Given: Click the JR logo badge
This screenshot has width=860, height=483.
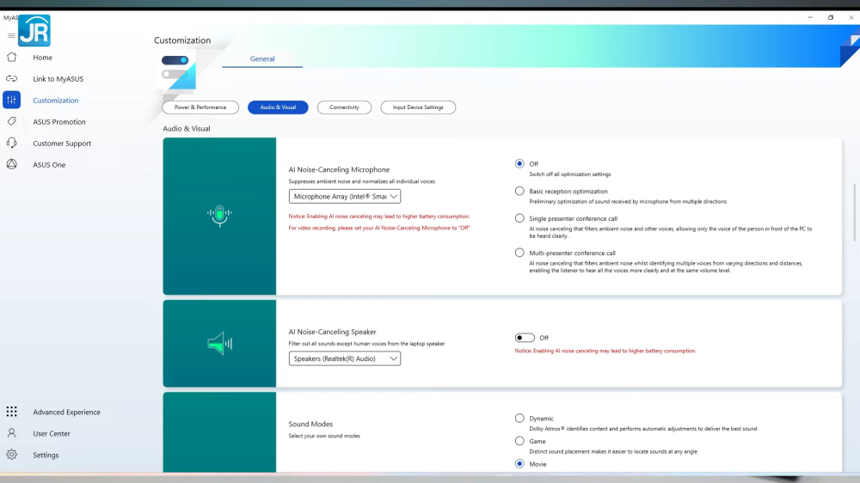Looking at the screenshot, I should pos(34,31).
